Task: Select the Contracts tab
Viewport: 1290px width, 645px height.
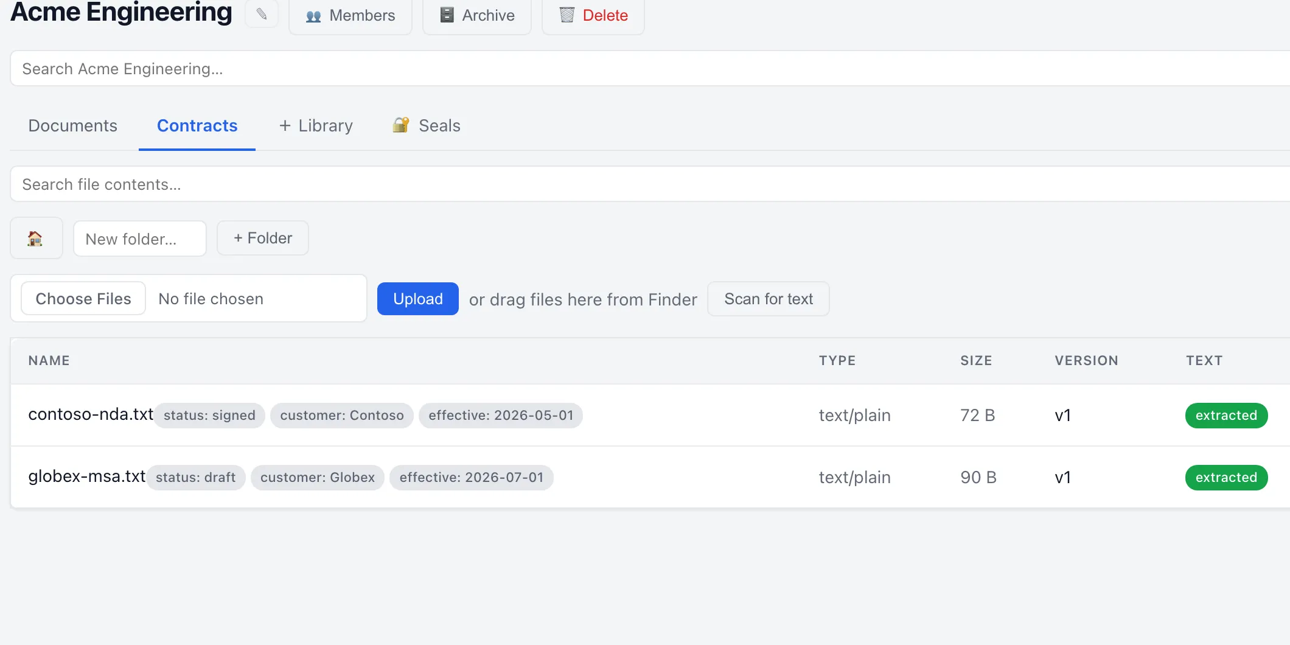Action: coord(197,125)
